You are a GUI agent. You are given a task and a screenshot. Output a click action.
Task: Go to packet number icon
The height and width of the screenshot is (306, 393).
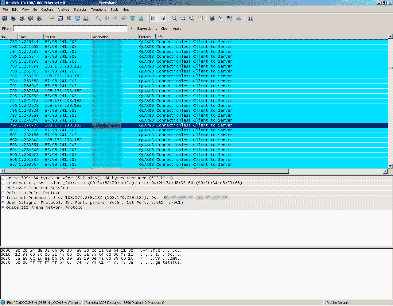pyautogui.click(x=124, y=18)
